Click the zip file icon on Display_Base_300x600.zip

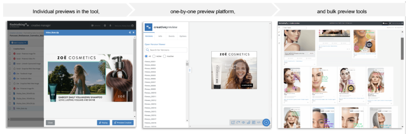(14, 93)
